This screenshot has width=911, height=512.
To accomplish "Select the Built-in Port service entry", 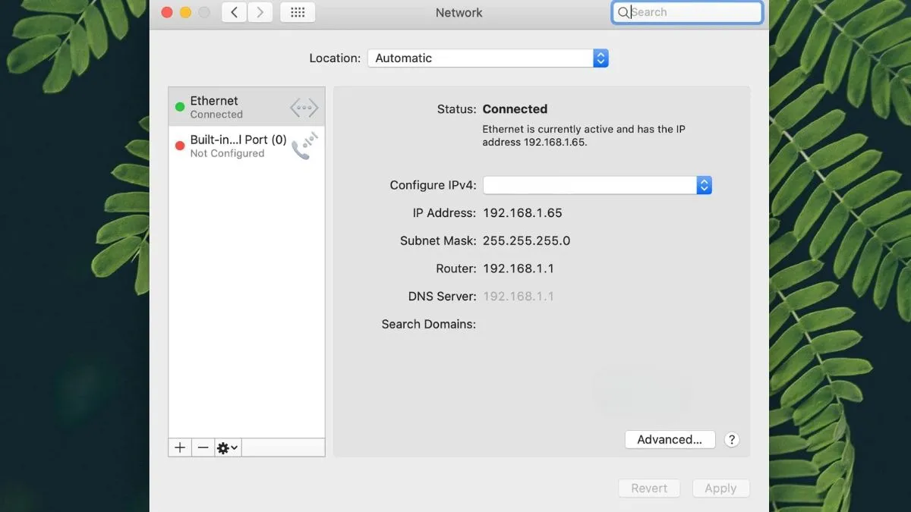I will click(228, 146).
